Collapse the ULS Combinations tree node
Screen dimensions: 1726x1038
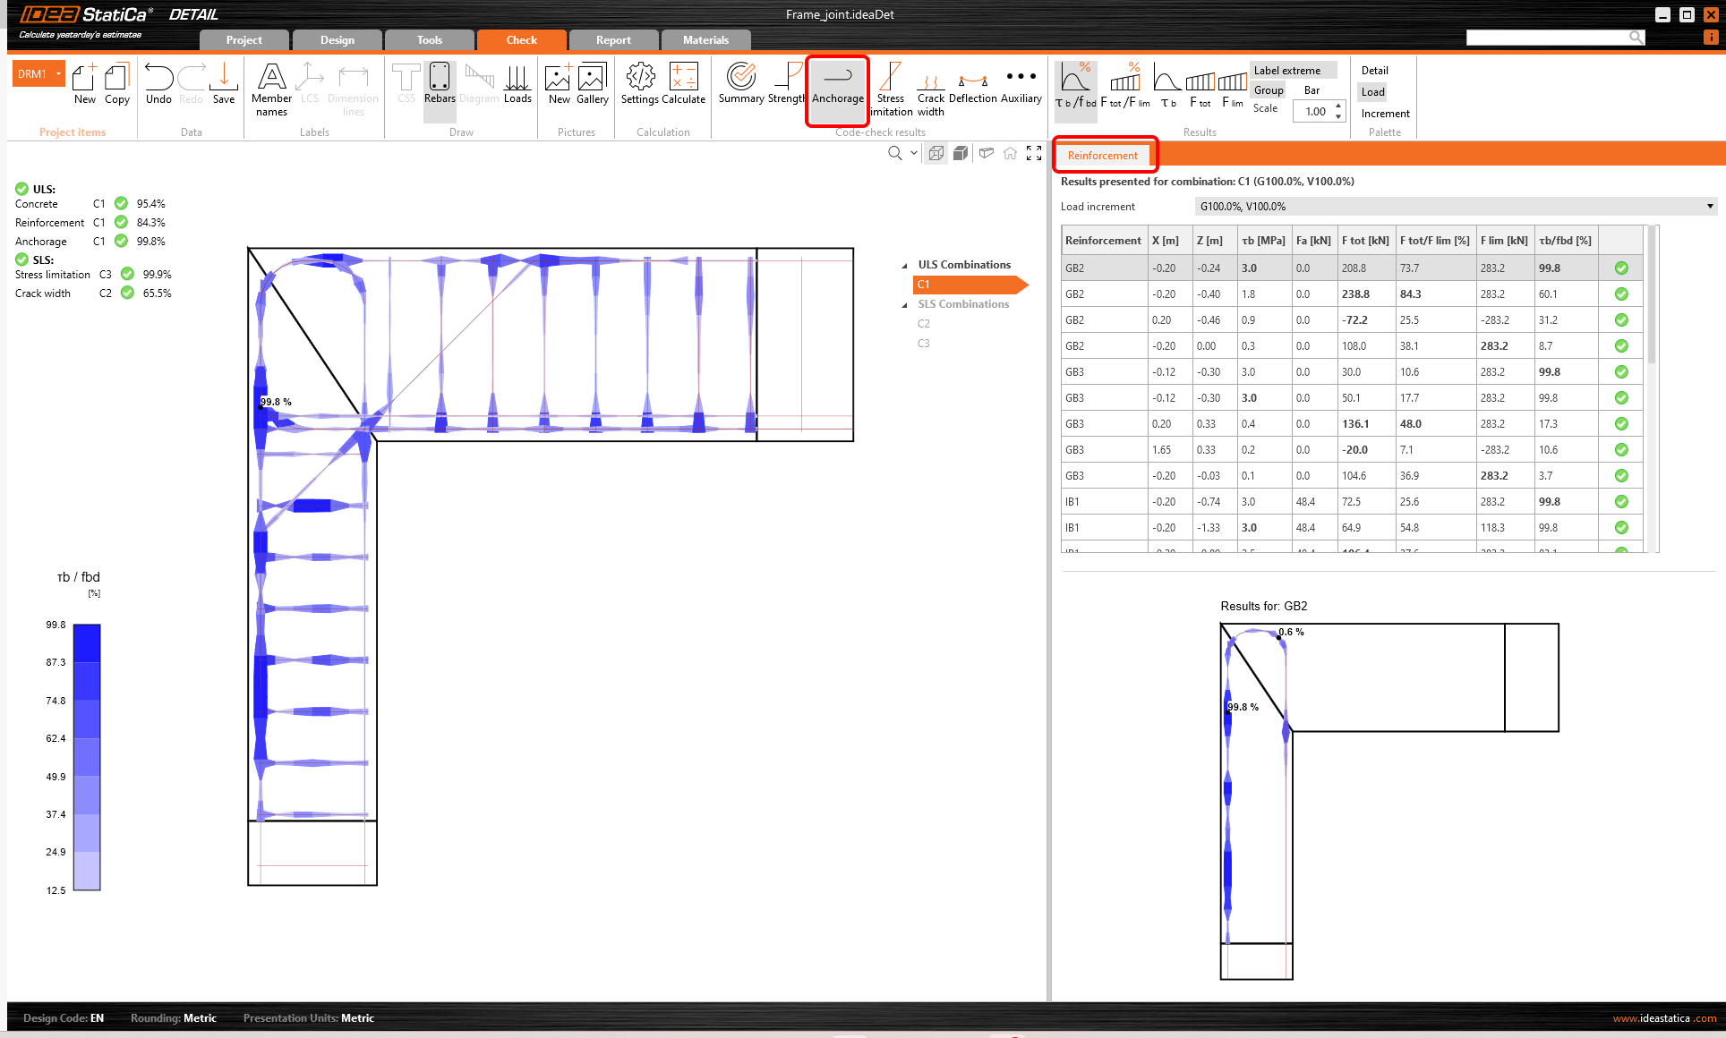[x=904, y=266]
